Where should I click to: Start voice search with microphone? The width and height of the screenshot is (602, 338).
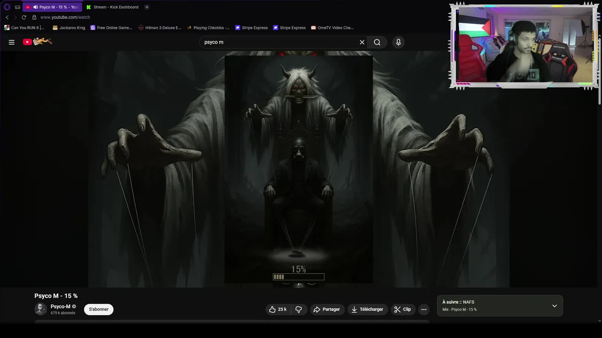click(x=398, y=42)
